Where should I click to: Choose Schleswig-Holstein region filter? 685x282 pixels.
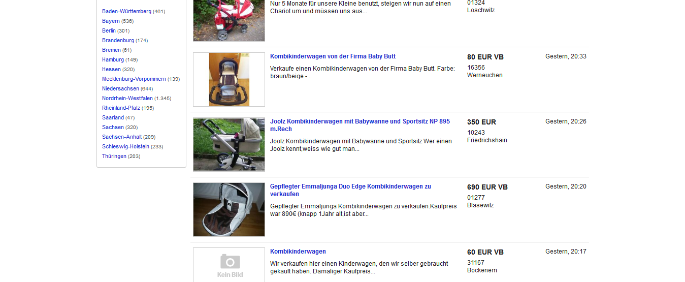coord(125,146)
